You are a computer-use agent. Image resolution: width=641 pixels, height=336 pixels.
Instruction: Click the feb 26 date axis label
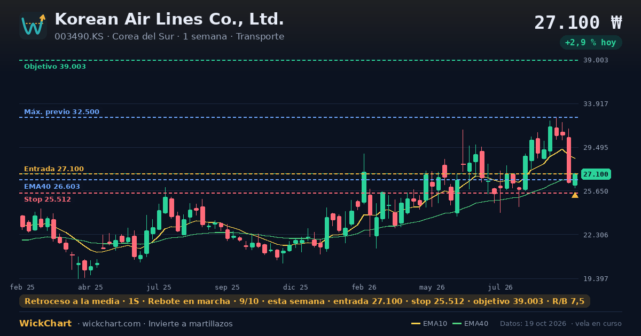click(364, 287)
